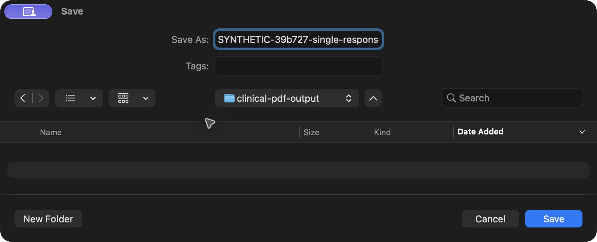The image size is (597, 242).
Task: Sort by Date Added column header
Action: tap(480, 132)
